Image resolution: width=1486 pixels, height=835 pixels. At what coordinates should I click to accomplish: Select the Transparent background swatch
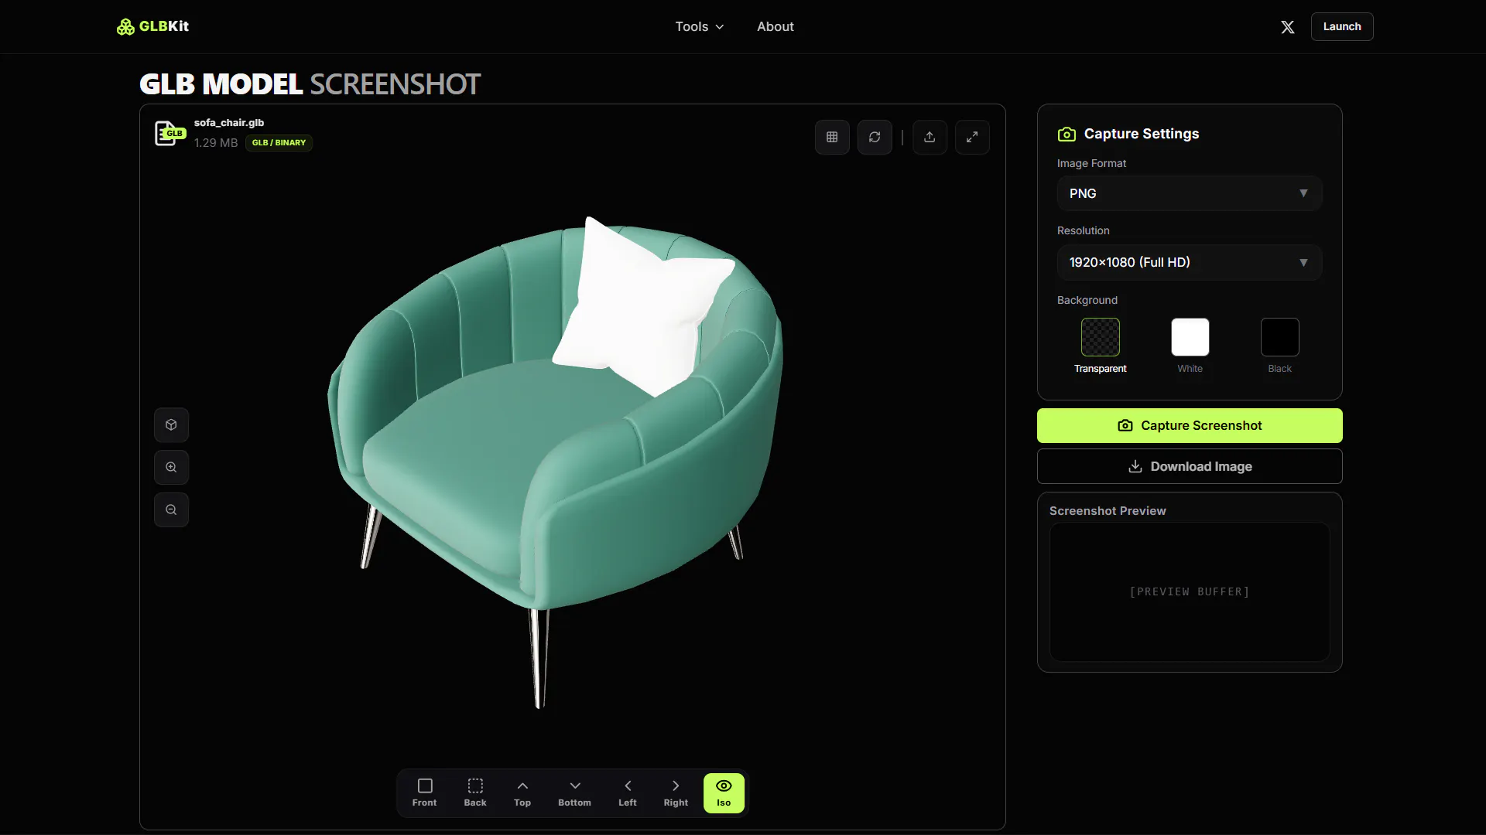tap(1100, 337)
